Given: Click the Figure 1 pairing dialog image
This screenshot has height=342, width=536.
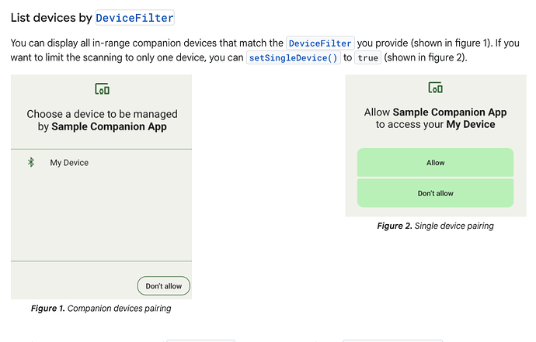Looking at the screenshot, I should click(101, 187).
